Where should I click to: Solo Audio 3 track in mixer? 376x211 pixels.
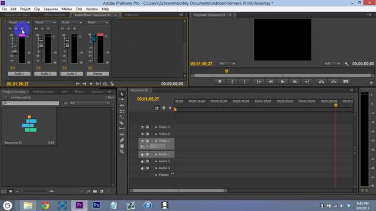(68, 29)
